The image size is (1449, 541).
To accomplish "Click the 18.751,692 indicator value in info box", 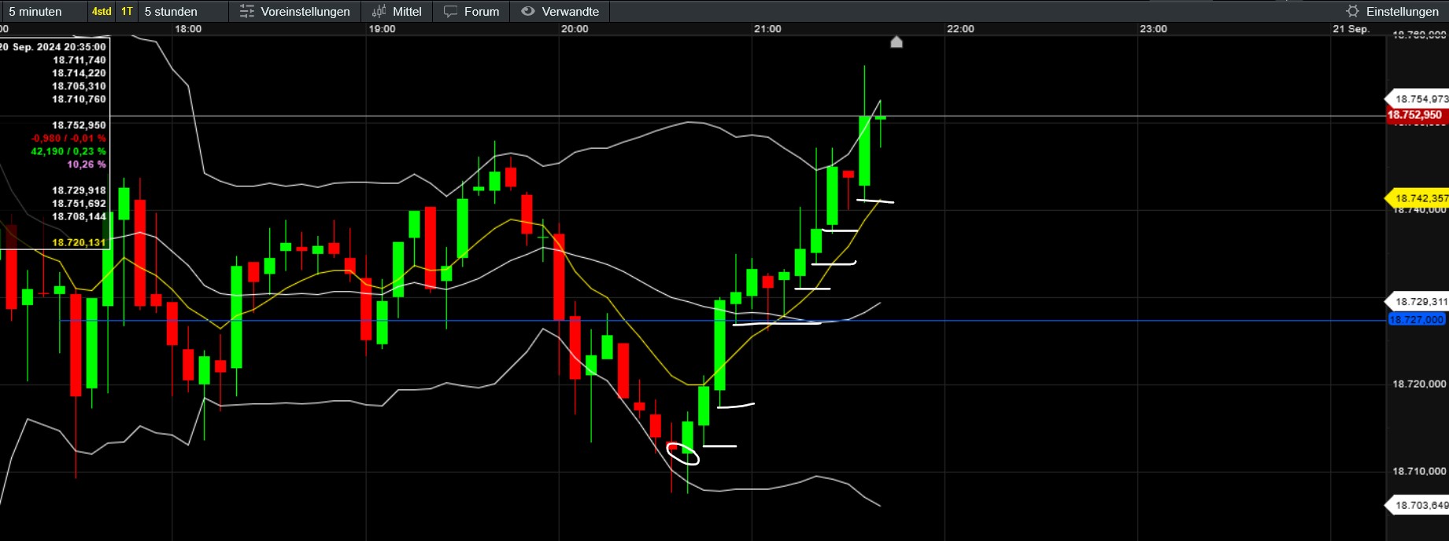I will tap(79, 203).
